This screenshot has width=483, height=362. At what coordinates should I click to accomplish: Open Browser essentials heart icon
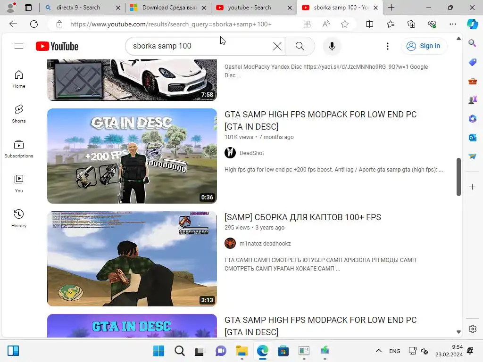[x=432, y=24]
